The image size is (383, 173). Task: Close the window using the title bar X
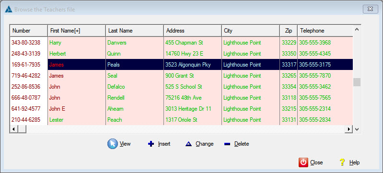pyautogui.click(x=371, y=9)
